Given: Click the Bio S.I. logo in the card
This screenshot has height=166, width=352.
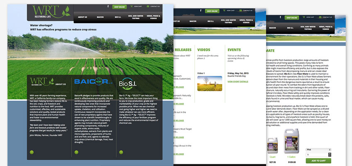Looking at the screenshot, I should [128, 84].
